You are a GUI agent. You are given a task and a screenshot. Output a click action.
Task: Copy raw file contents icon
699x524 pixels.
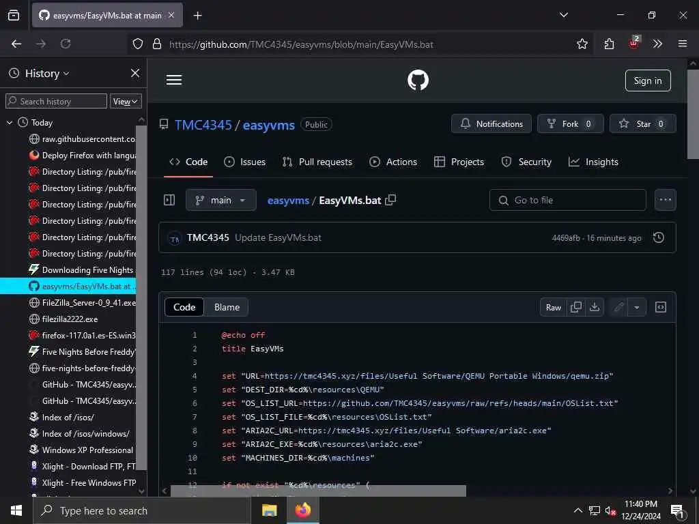(x=576, y=308)
